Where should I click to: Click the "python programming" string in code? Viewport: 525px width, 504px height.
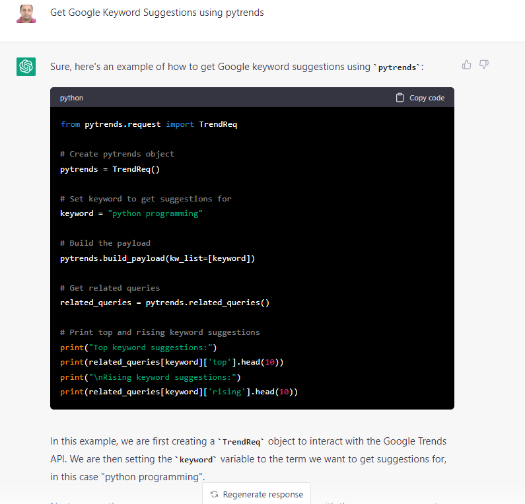155,213
